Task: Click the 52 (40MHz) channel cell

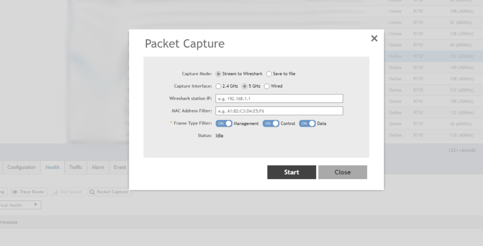Action: [460, 23]
